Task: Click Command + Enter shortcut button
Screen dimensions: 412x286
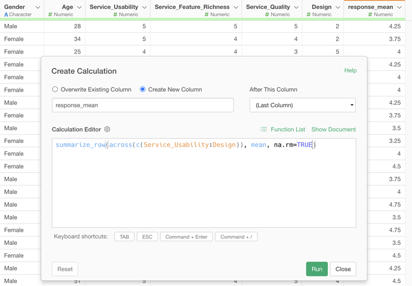Action: click(x=186, y=237)
